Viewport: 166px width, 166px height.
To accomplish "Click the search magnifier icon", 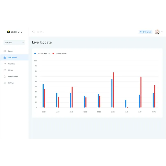I will 33,32.
